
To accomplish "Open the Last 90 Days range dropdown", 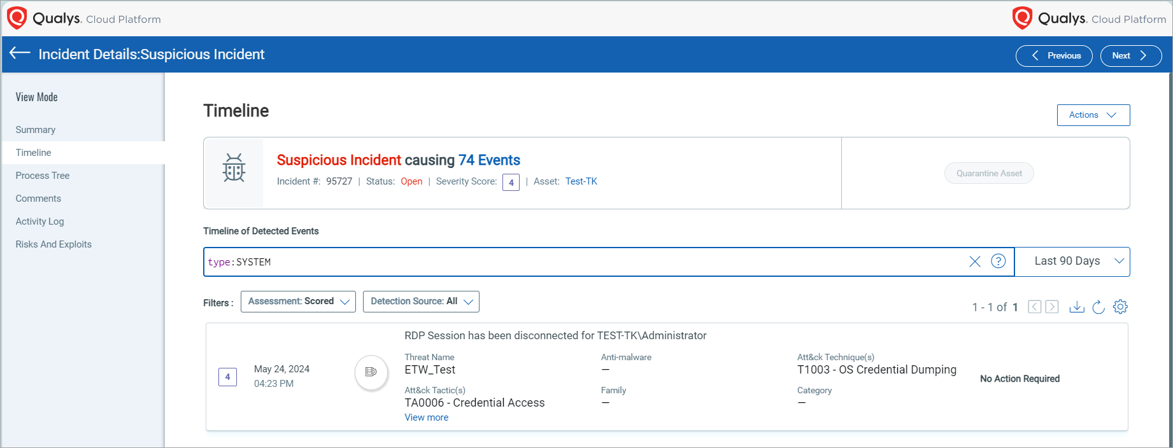I will click(1072, 262).
